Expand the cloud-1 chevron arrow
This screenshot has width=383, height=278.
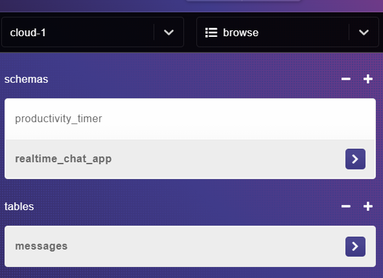(168, 32)
